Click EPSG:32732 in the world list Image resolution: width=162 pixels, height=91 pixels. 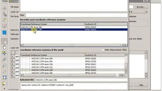[91, 73]
